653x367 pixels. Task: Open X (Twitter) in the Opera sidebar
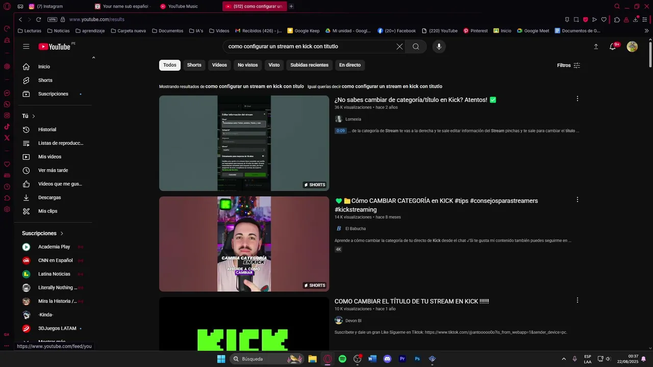[7, 138]
